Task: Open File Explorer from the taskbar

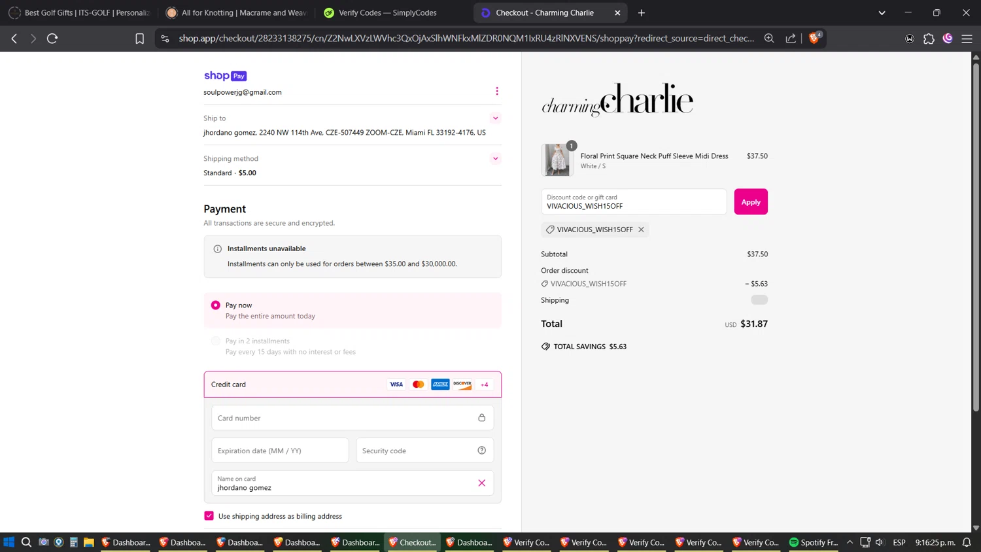Action: point(88,542)
